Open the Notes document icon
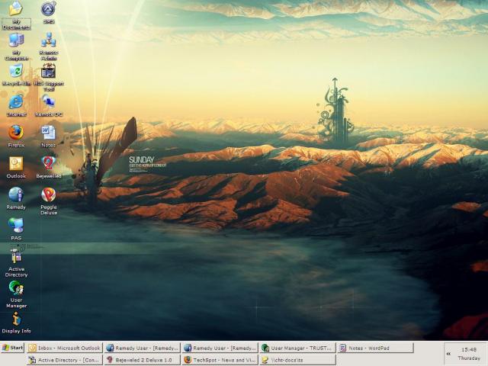 49,136
